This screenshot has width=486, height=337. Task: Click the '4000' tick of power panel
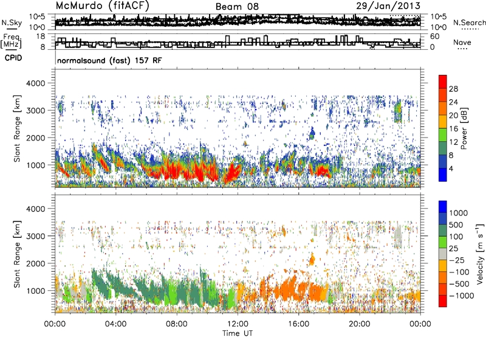[x=37, y=83]
